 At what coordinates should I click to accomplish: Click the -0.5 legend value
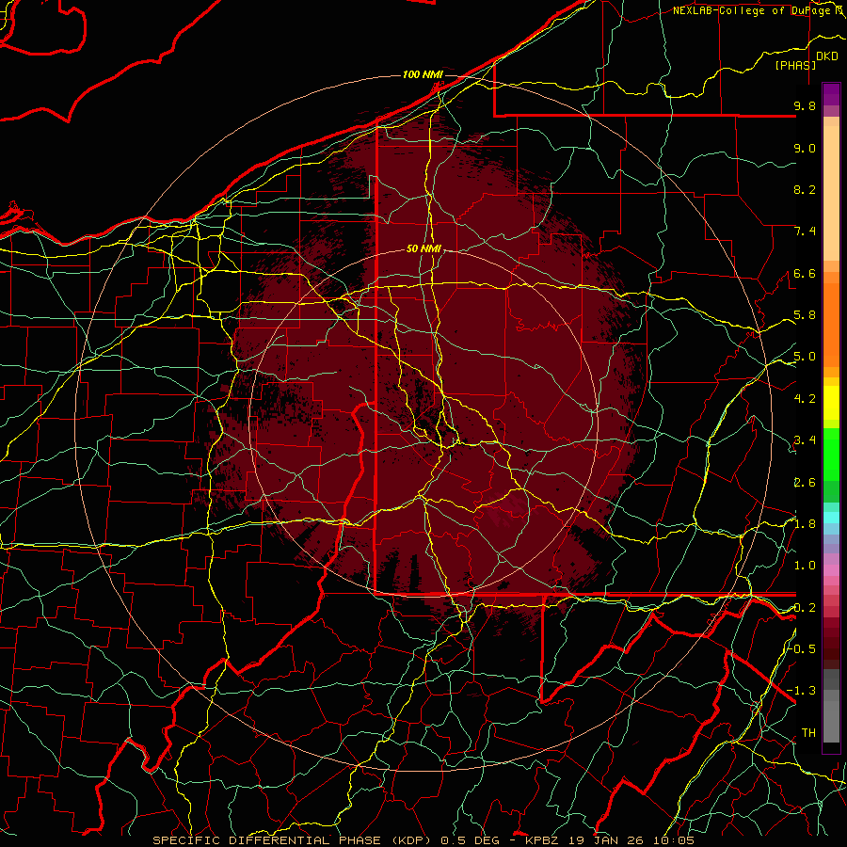pyautogui.click(x=802, y=648)
